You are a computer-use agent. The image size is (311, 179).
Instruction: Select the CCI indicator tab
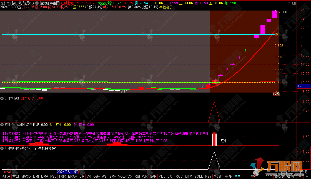pos(170,177)
